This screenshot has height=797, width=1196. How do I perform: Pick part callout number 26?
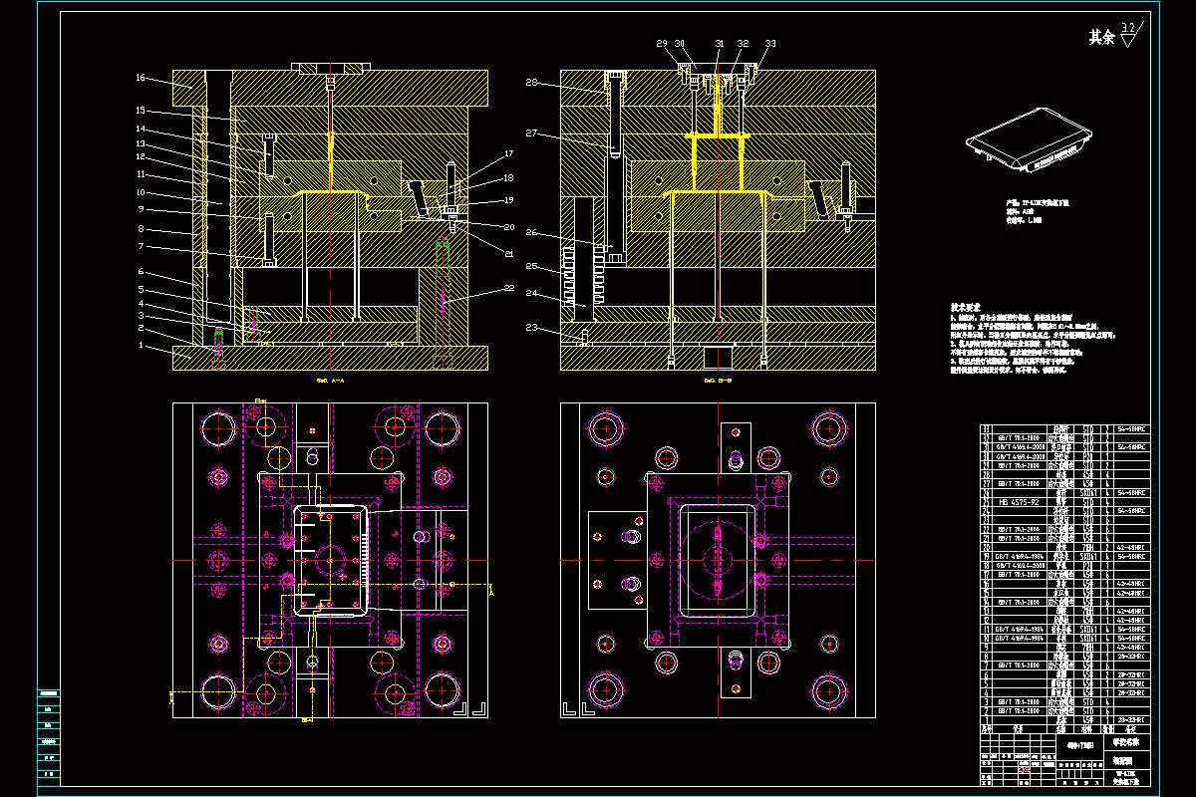531,233
